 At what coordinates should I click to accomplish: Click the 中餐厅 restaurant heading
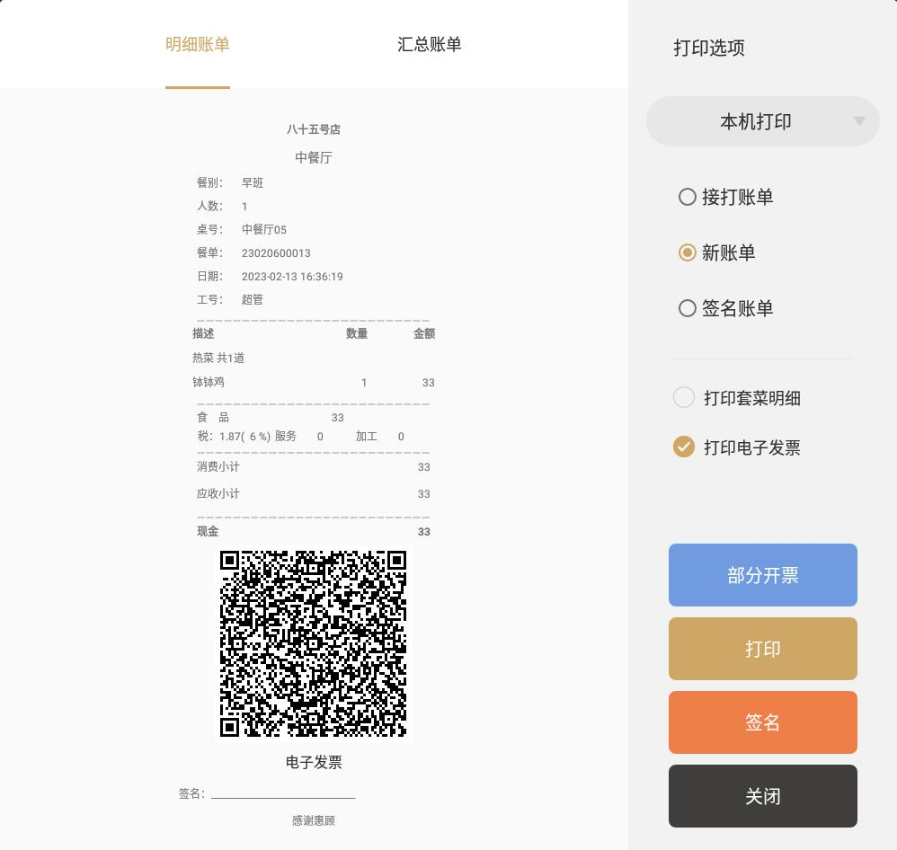click(314, 157)
